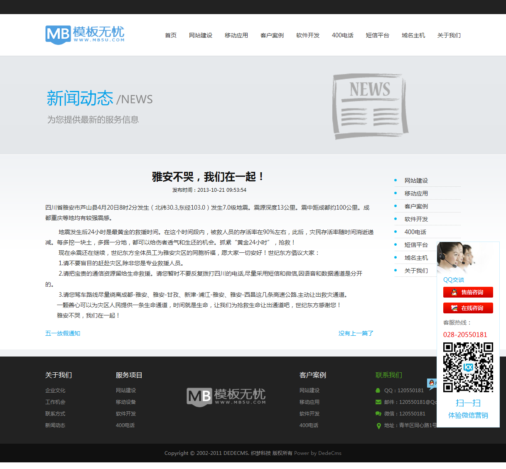The image size is (506, 469).
Task: Click the large NEWS newspaper banner icon
Action: click(370, 107)
